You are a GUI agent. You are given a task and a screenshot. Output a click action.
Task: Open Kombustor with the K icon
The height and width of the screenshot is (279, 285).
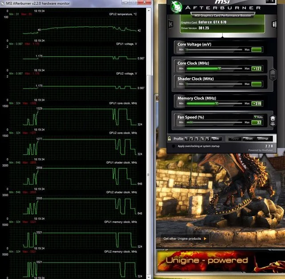pos(171,24)
